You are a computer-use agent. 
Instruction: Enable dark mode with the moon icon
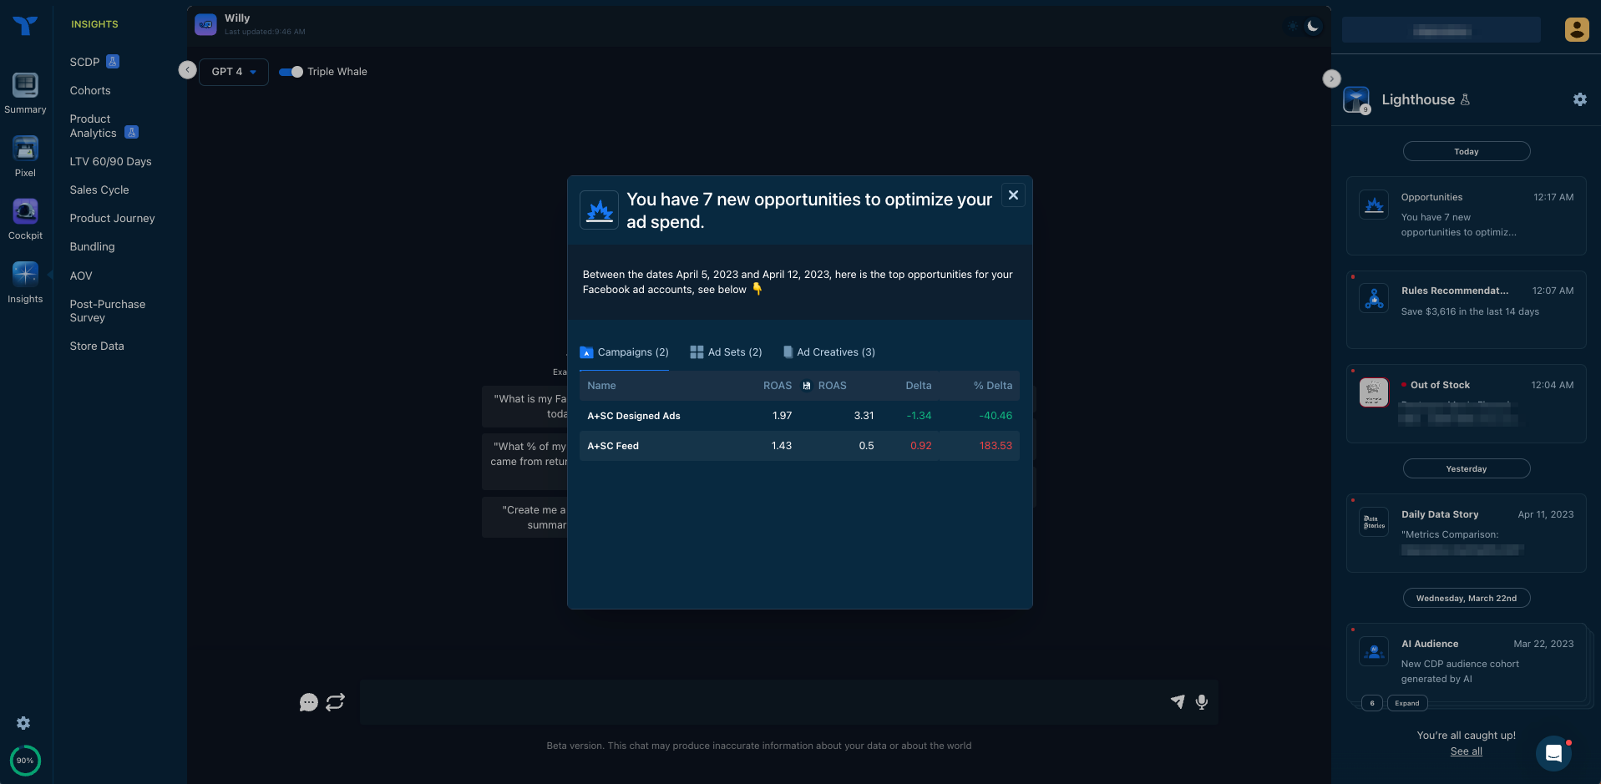(1312, 26)
